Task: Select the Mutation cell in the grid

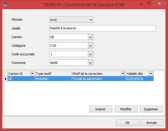Action: point(53,79)
